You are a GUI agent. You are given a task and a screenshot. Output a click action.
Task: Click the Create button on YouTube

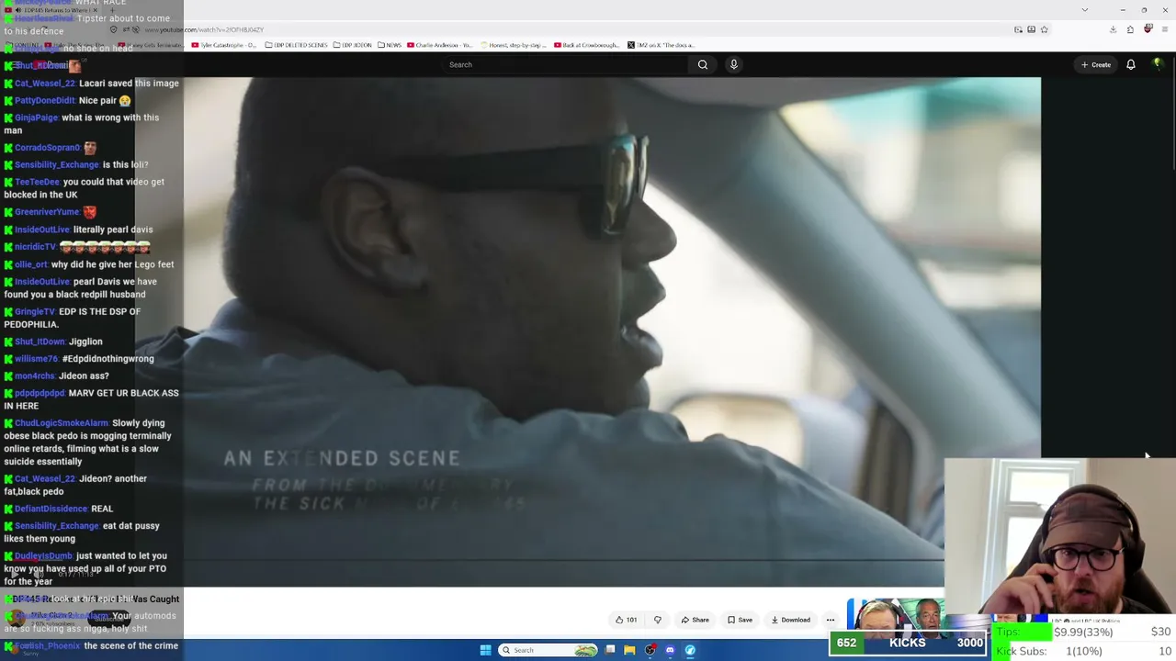(1096, 64)
